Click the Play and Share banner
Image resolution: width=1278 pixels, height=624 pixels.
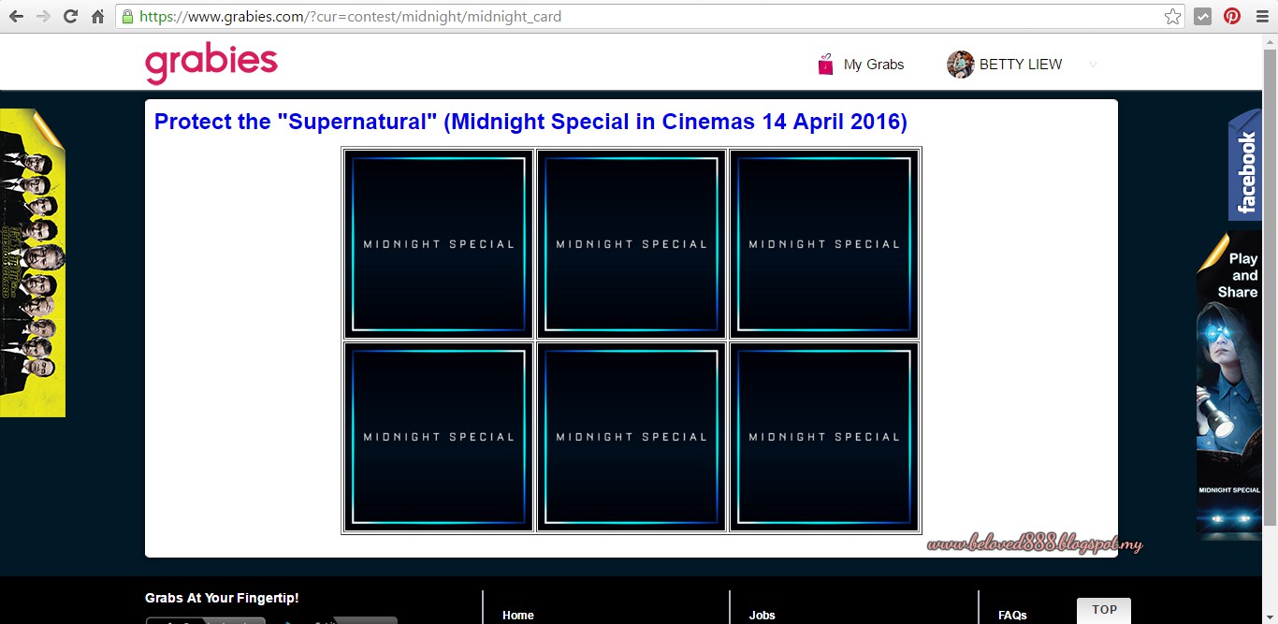(x=1229, y=384)
